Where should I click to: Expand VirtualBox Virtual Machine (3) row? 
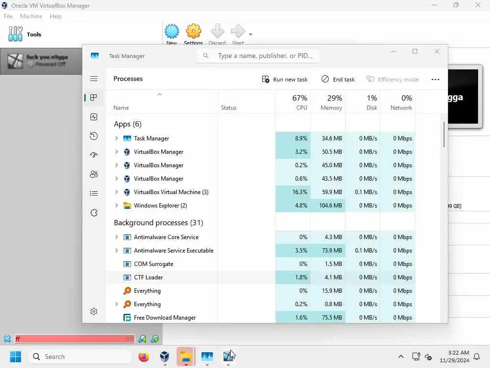point(117,192)
